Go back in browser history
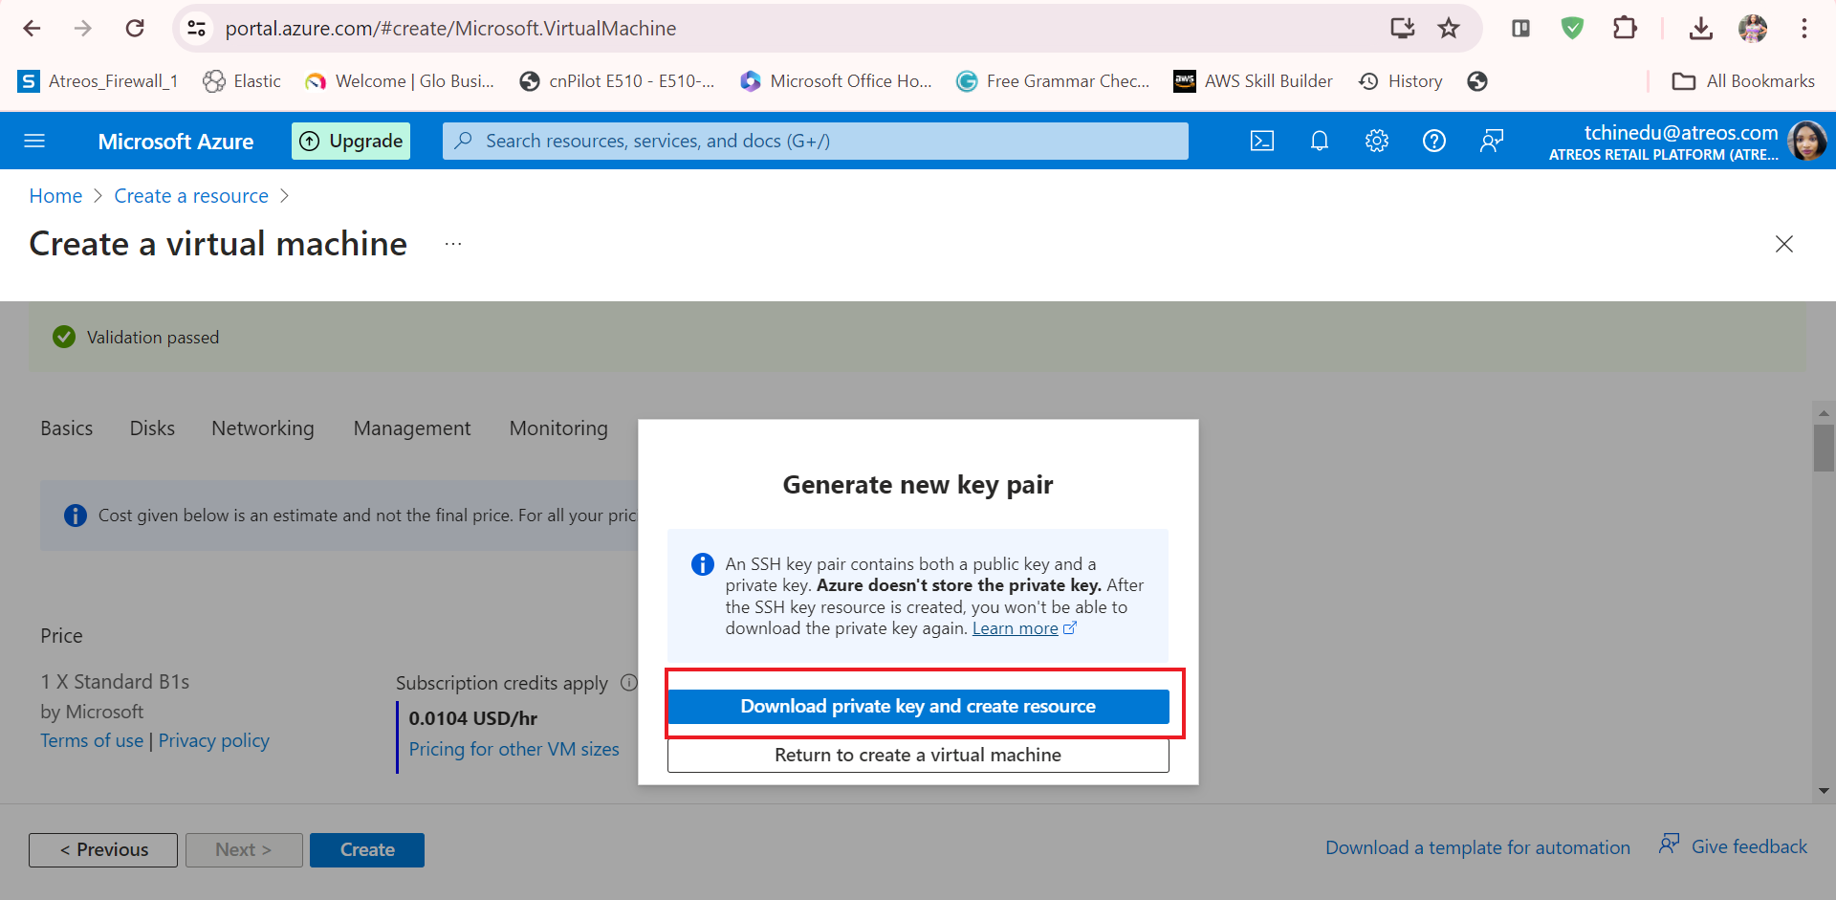Viewport: 1836px width, 900px height. point(32,29)
